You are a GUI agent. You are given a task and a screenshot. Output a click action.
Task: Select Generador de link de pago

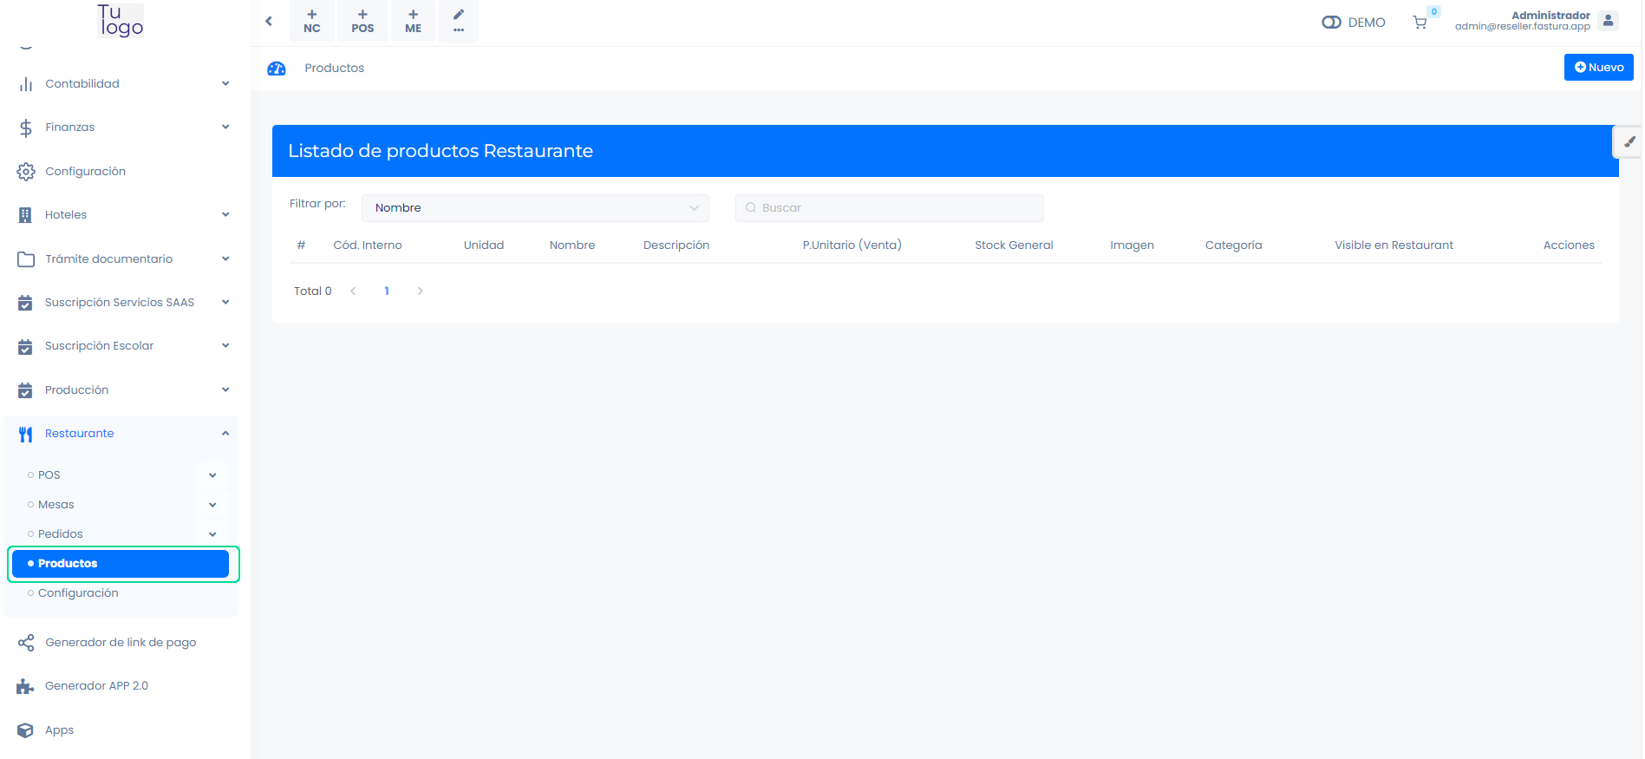pos(121,643)
